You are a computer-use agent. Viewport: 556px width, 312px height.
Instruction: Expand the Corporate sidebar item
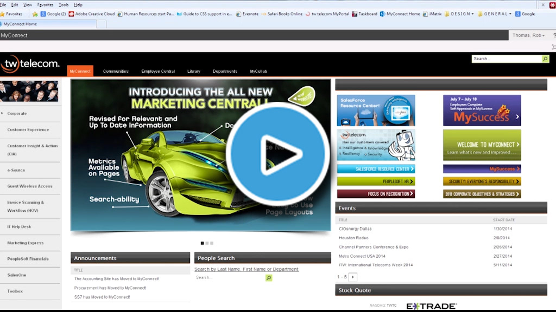pyautogui.click(x=2, y=113)
